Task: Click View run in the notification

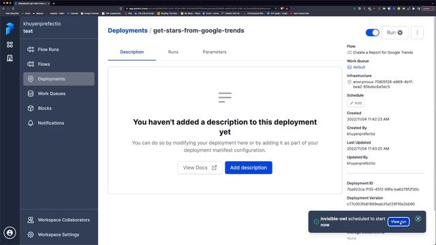Action: click(398, 222)
